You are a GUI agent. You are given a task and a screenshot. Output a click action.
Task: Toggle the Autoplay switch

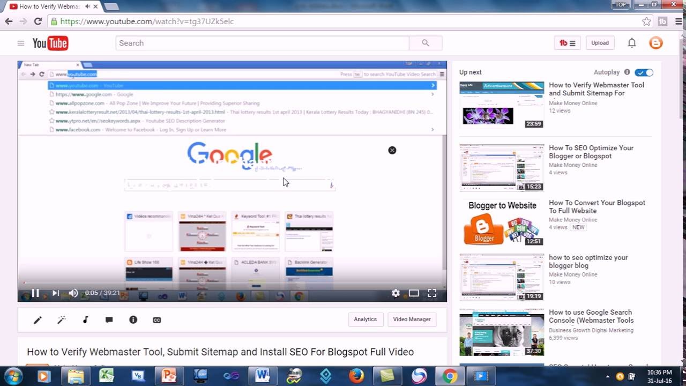tap(644, 72)
